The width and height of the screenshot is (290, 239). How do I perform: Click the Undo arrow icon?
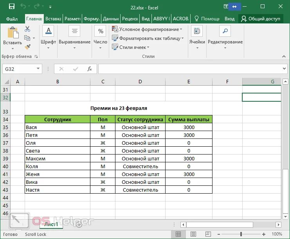pyautogui.click(x=23, y=7)
